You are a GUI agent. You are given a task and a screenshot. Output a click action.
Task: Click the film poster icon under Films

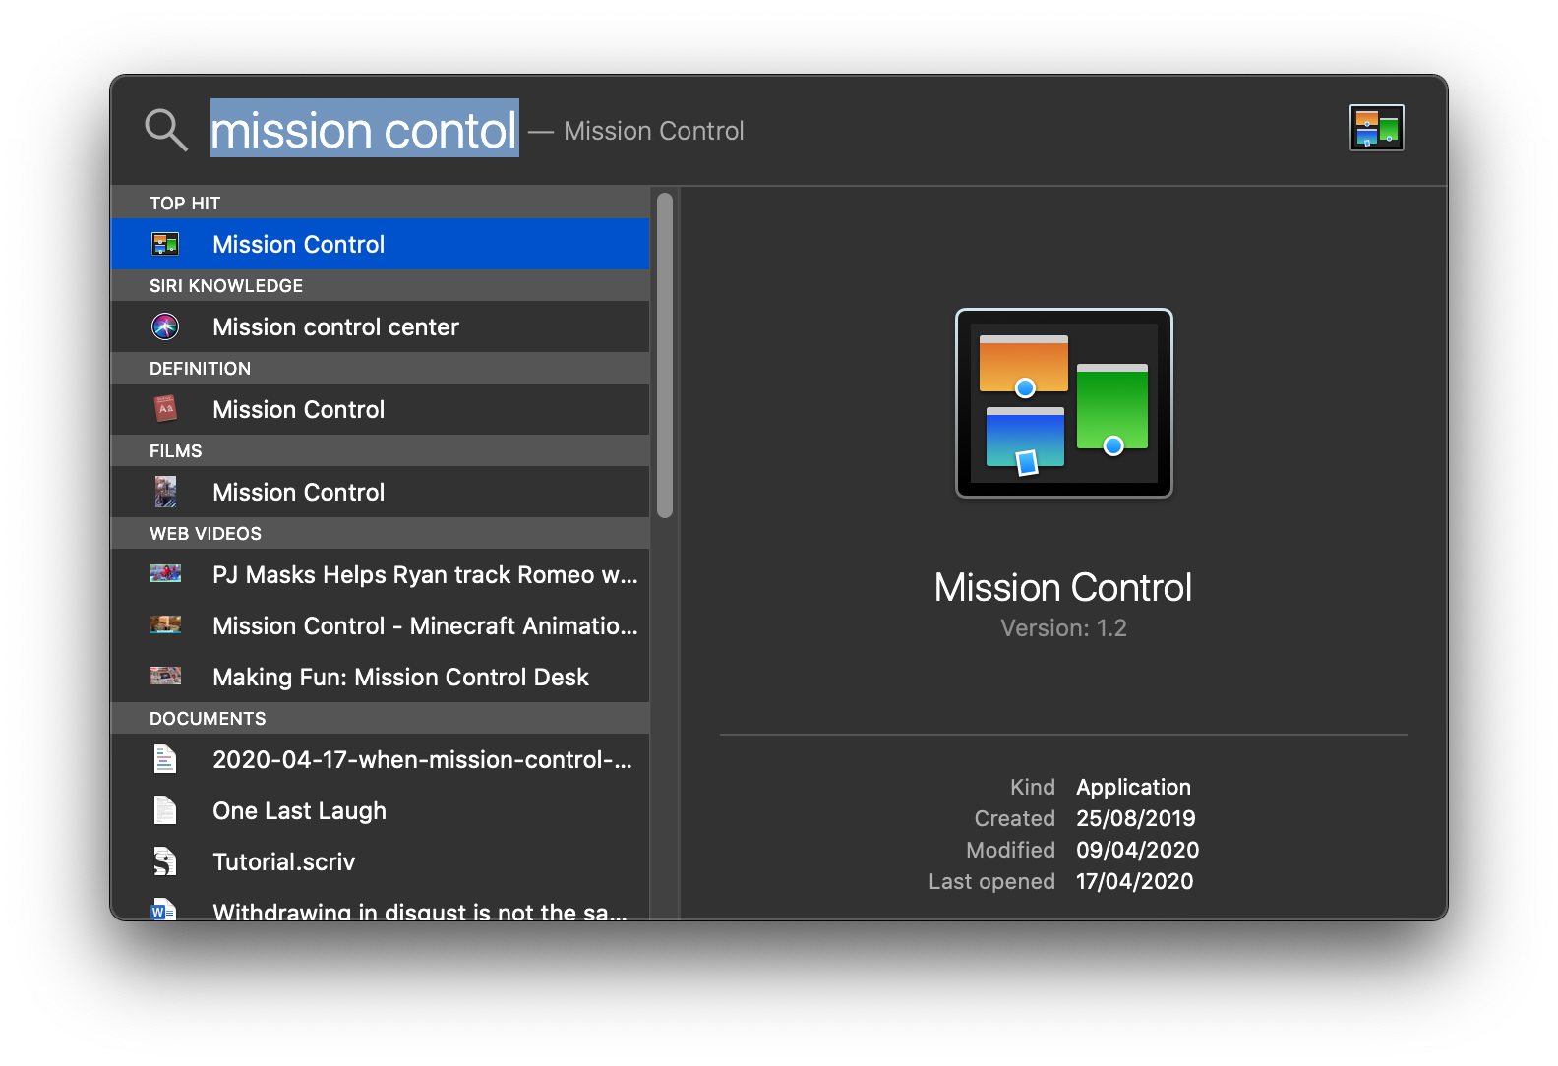point(165,492)
